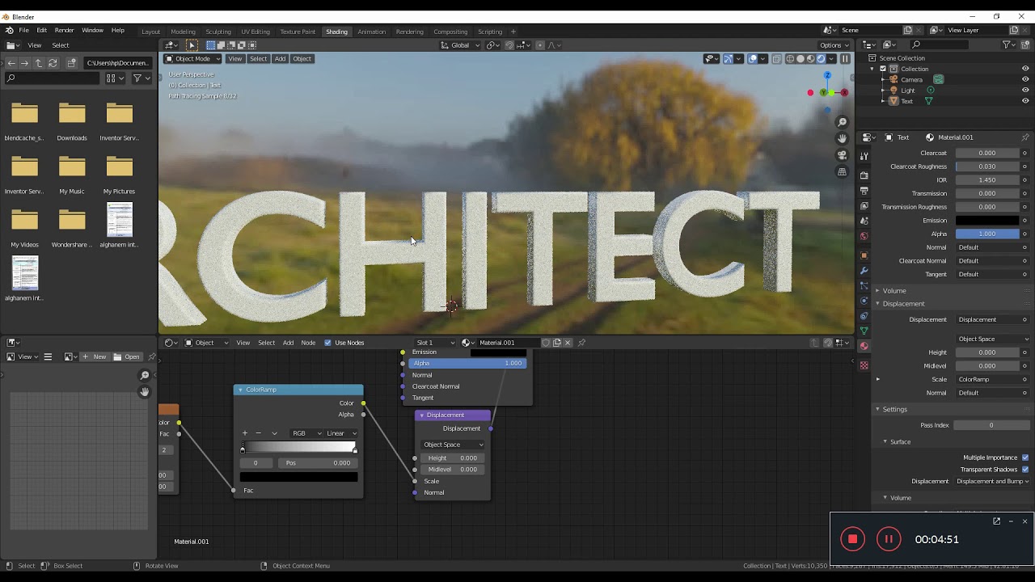Open the Tool properties tab

pos(864,156)
